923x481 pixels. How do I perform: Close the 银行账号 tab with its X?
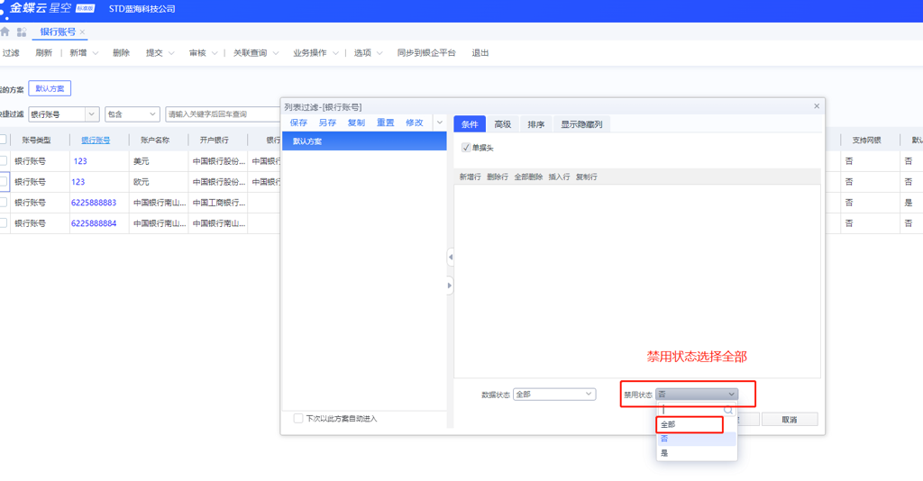coord(82,32)
